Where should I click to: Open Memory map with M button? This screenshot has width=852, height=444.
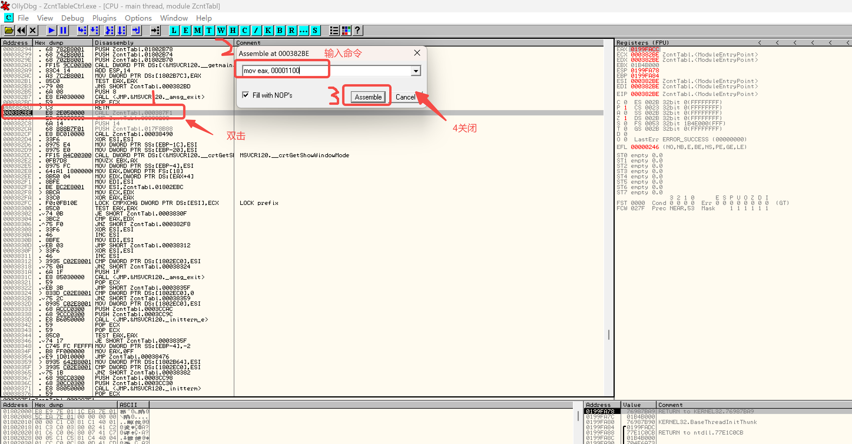tap(198, 30)
